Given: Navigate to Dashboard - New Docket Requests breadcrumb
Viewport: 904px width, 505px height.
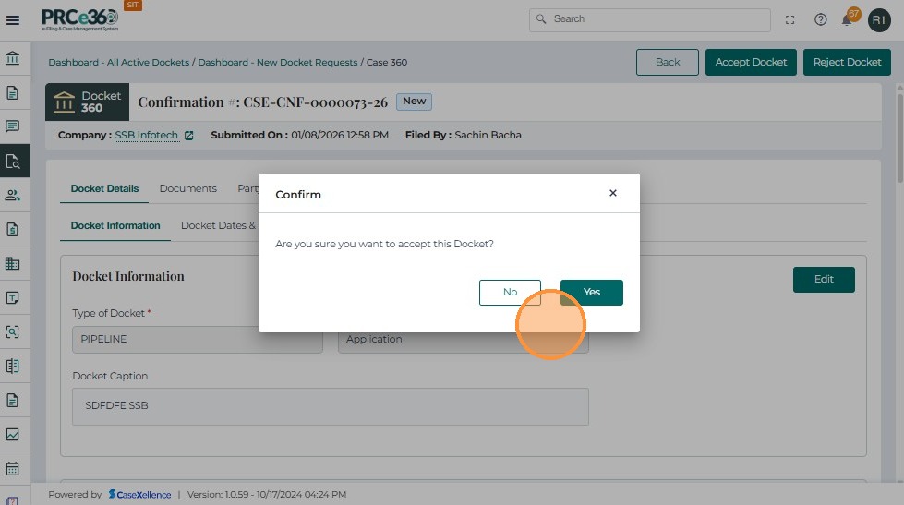Looking at the screenshot, I should click(277, 63).
